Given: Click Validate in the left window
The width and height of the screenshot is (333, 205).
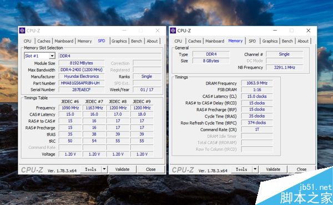Looking at the screenshot, I should pos(122,169).
